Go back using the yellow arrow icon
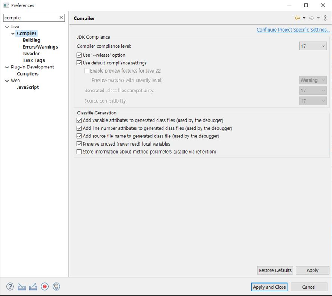 point(297,18)
